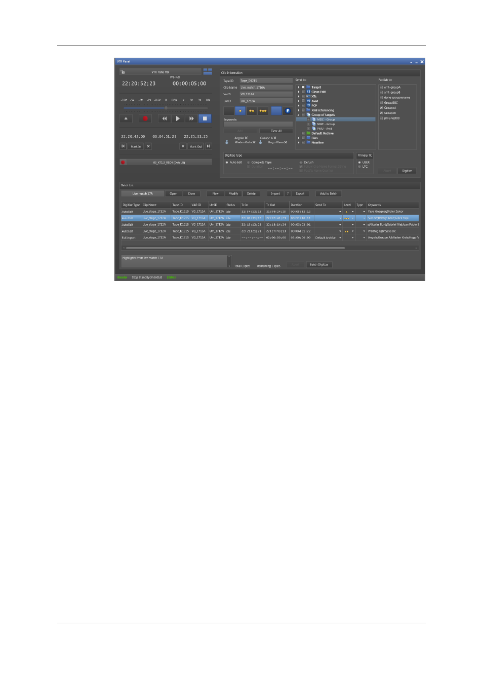This screenshot has width=483, height=683.
Task: Click the lock icon beside VTR Pano HD
Action: click(123, 72)
